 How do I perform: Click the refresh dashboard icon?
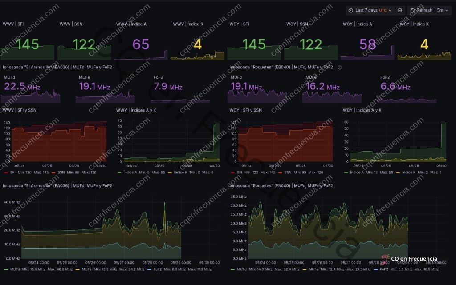(412, 10)
